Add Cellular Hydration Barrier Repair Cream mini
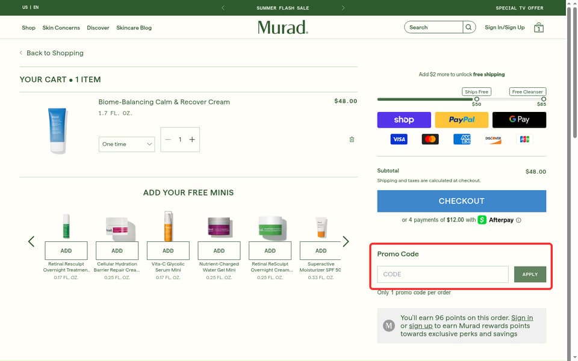This screenshot has height=361, width=578. [x=117, y=251]
